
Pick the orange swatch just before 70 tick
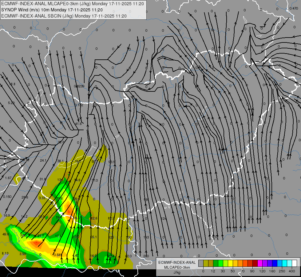[240, 263]
